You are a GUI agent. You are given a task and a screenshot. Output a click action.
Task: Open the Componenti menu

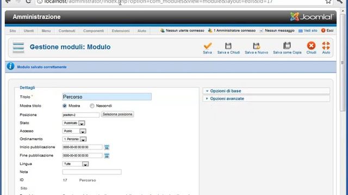pos(94,31)
